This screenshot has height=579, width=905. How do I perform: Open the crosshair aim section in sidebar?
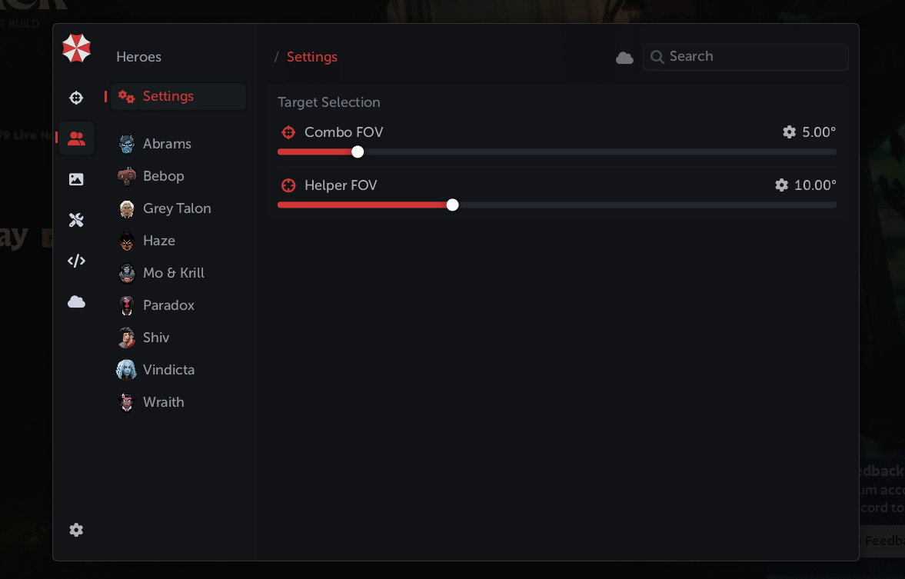click(x=76, y=98)
